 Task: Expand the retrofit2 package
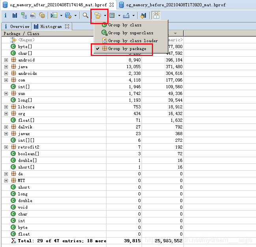[6, 147]
